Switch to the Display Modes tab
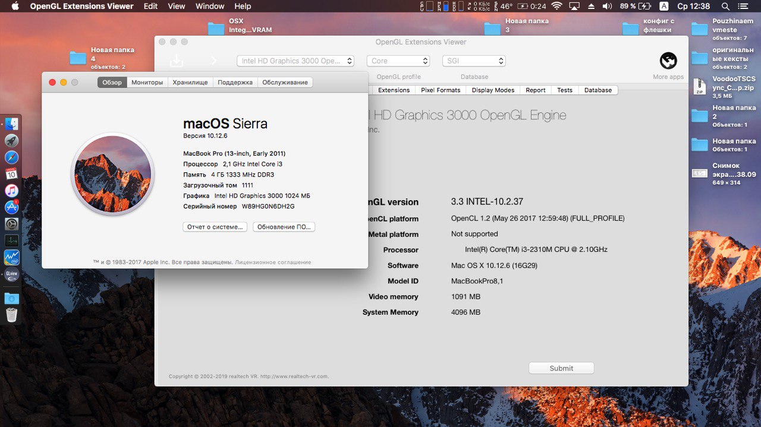The width and height of the screenshot is (761, 427). (493, 90)
